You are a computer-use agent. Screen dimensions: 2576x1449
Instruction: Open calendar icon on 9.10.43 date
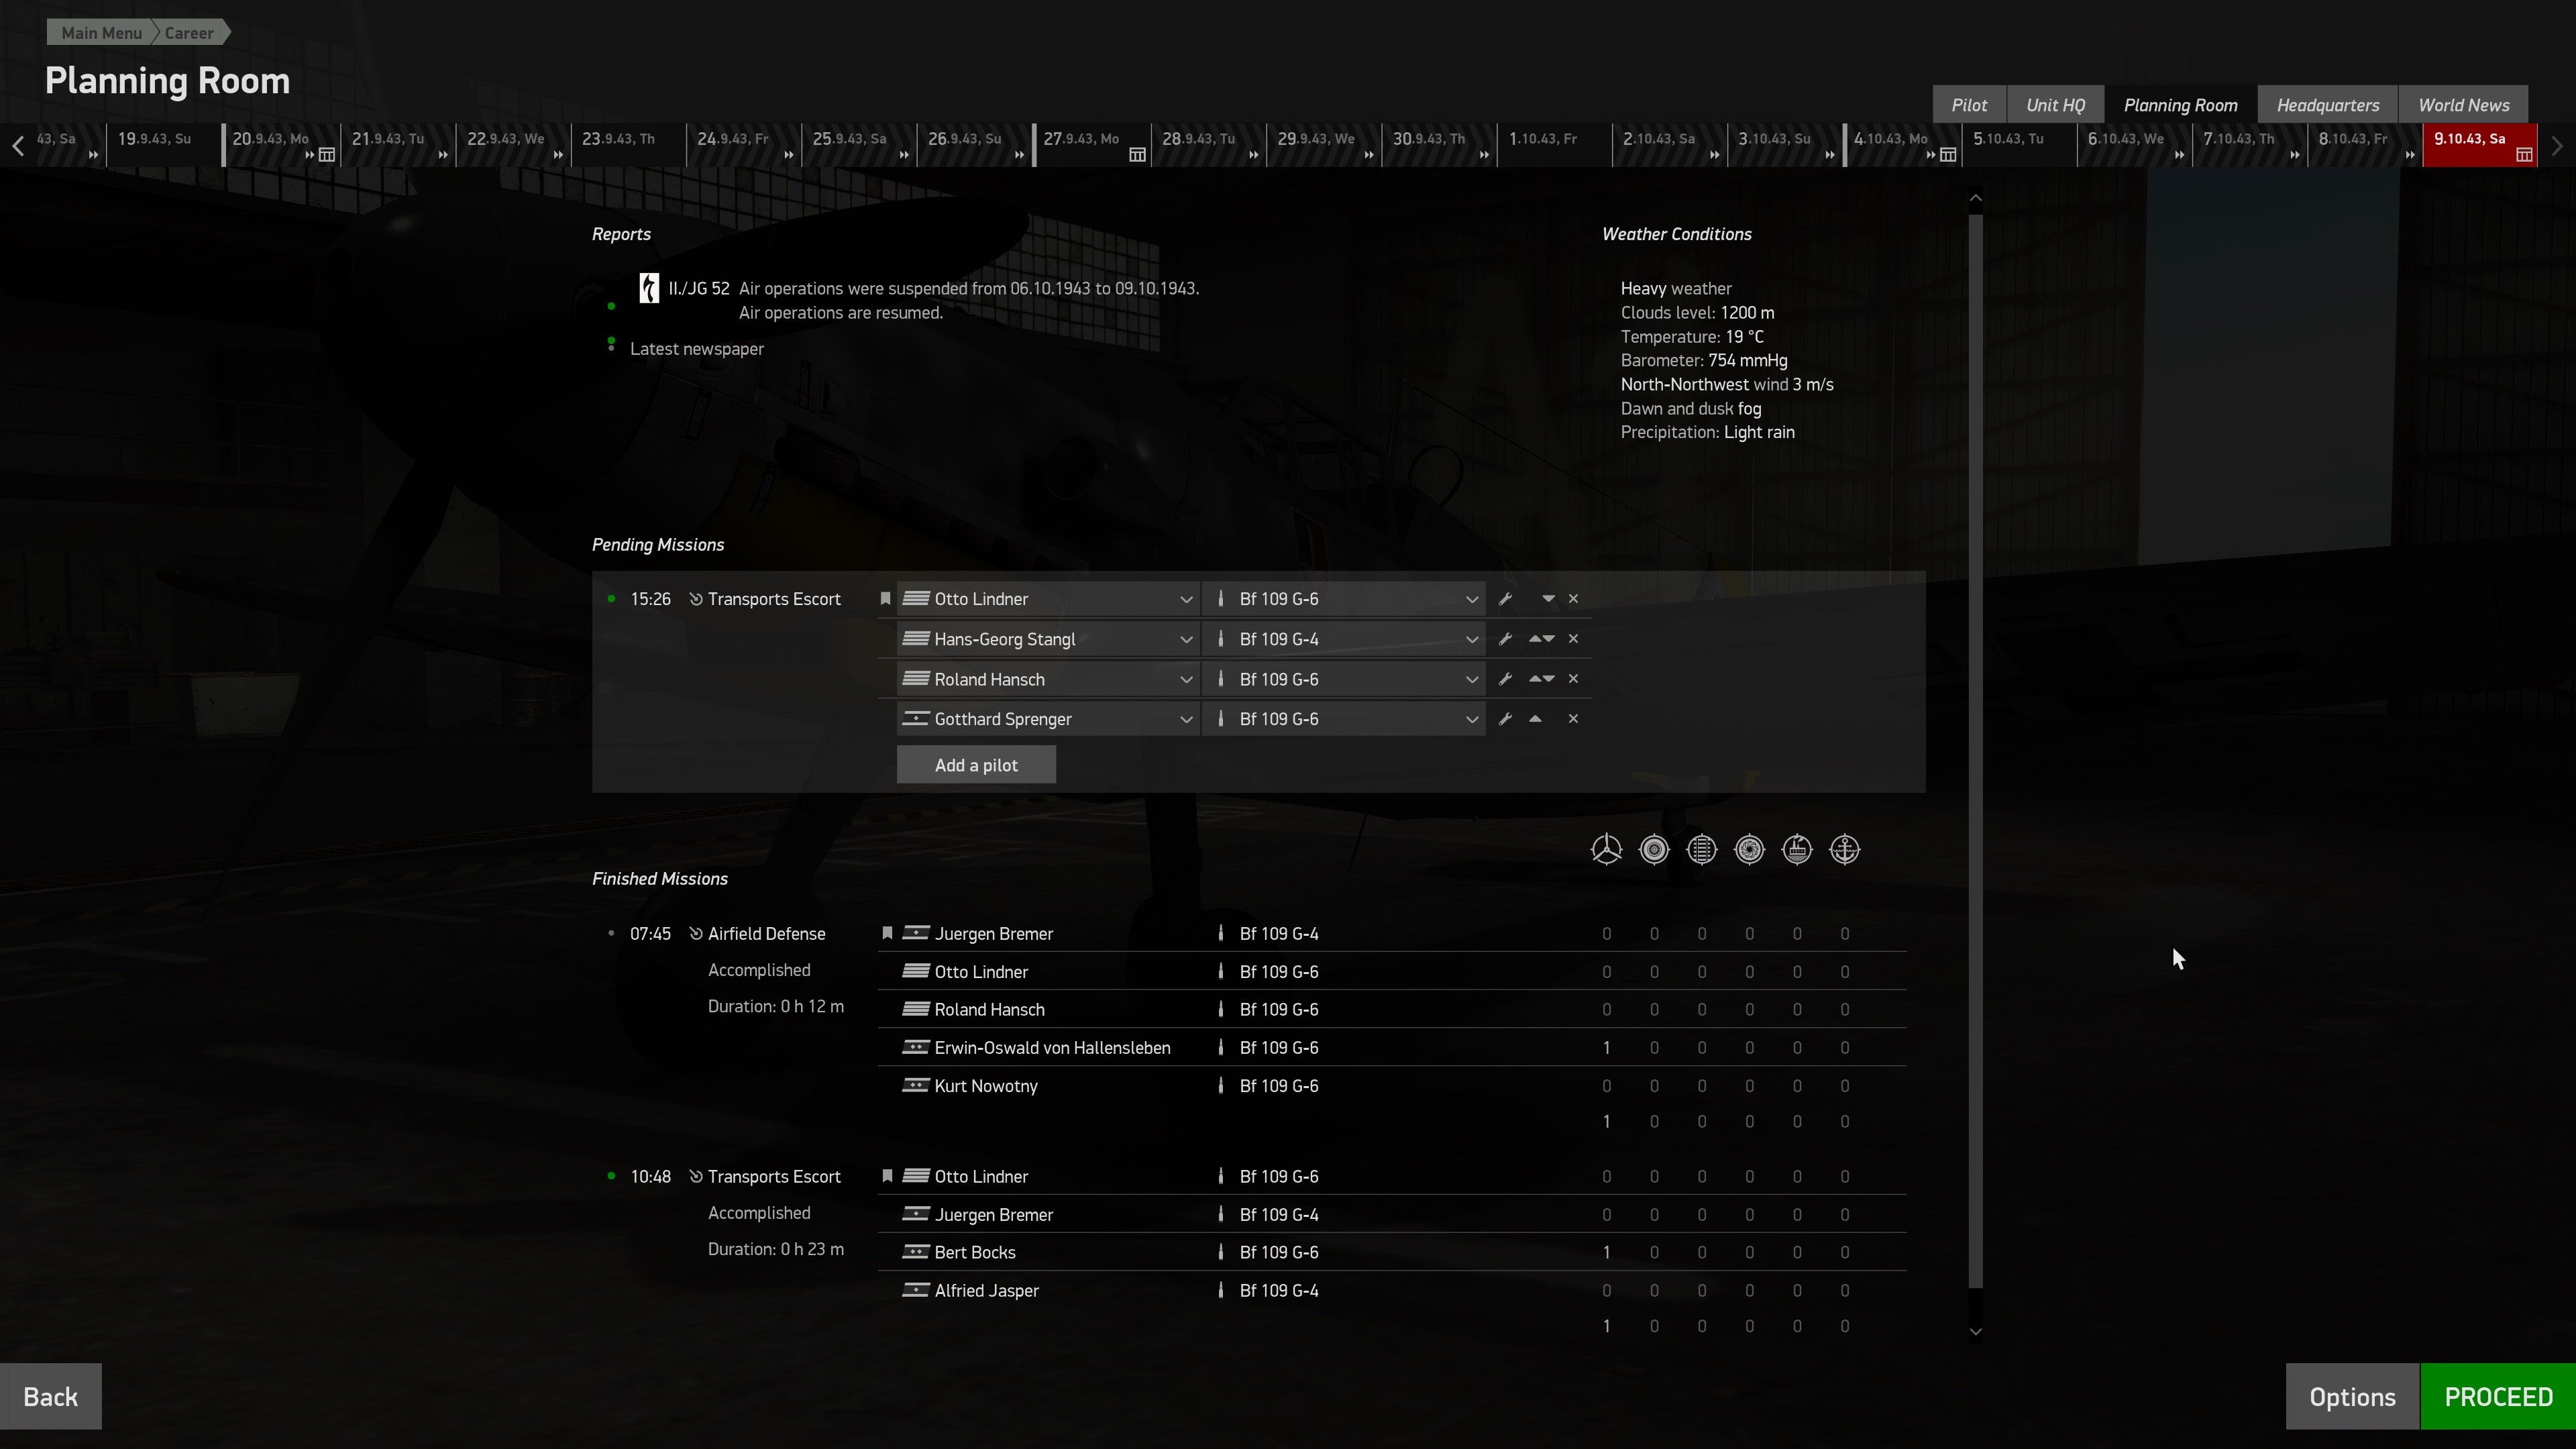[2524, 155]
